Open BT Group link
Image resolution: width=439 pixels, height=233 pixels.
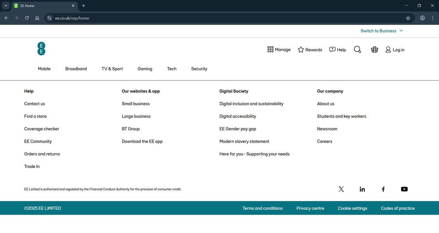(x=131, y=129)
